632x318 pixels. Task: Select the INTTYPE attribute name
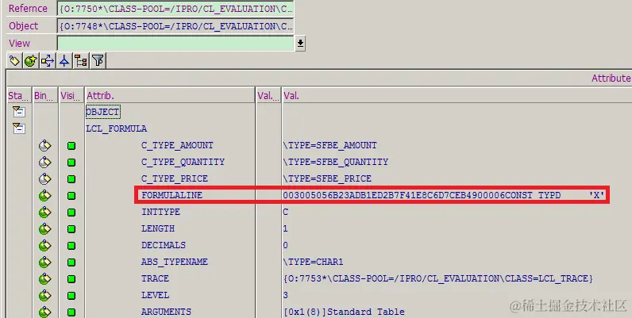(160, 213)
